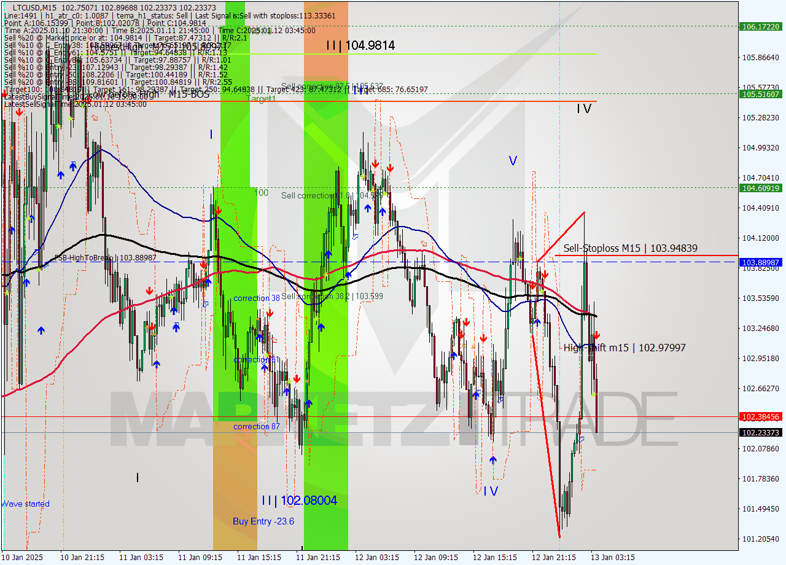The height and width of the screenshot is (565, 786).
Task: Click the 'III | 104.9814' wave label
Action: pos(360,45)
